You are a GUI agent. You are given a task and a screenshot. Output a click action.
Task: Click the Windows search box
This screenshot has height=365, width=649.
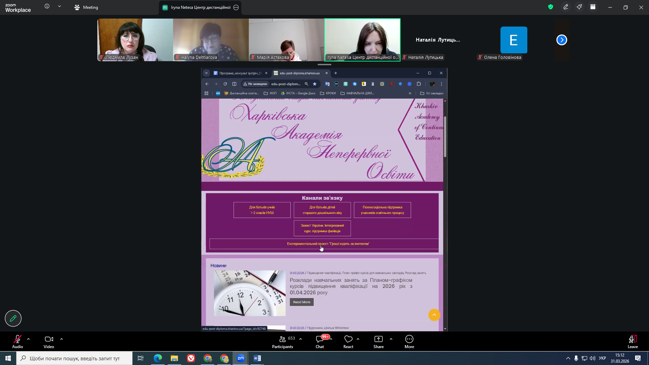[x=74, y=358]
